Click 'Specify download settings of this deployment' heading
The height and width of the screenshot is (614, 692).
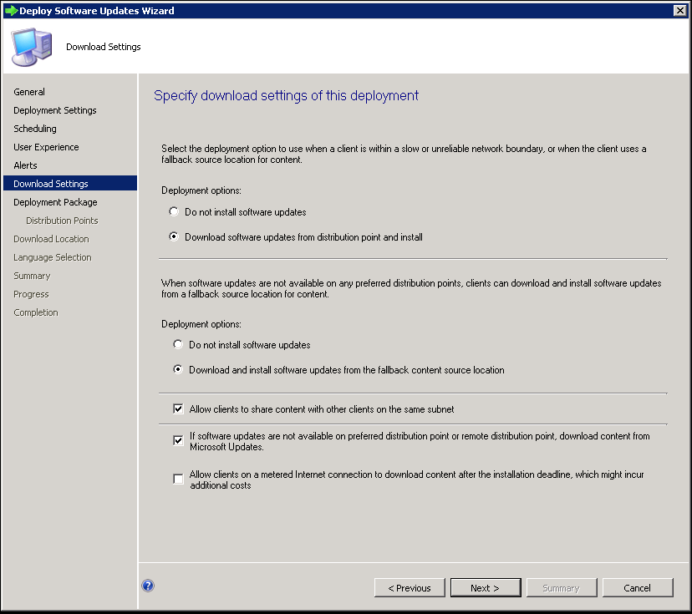[286, 96]
